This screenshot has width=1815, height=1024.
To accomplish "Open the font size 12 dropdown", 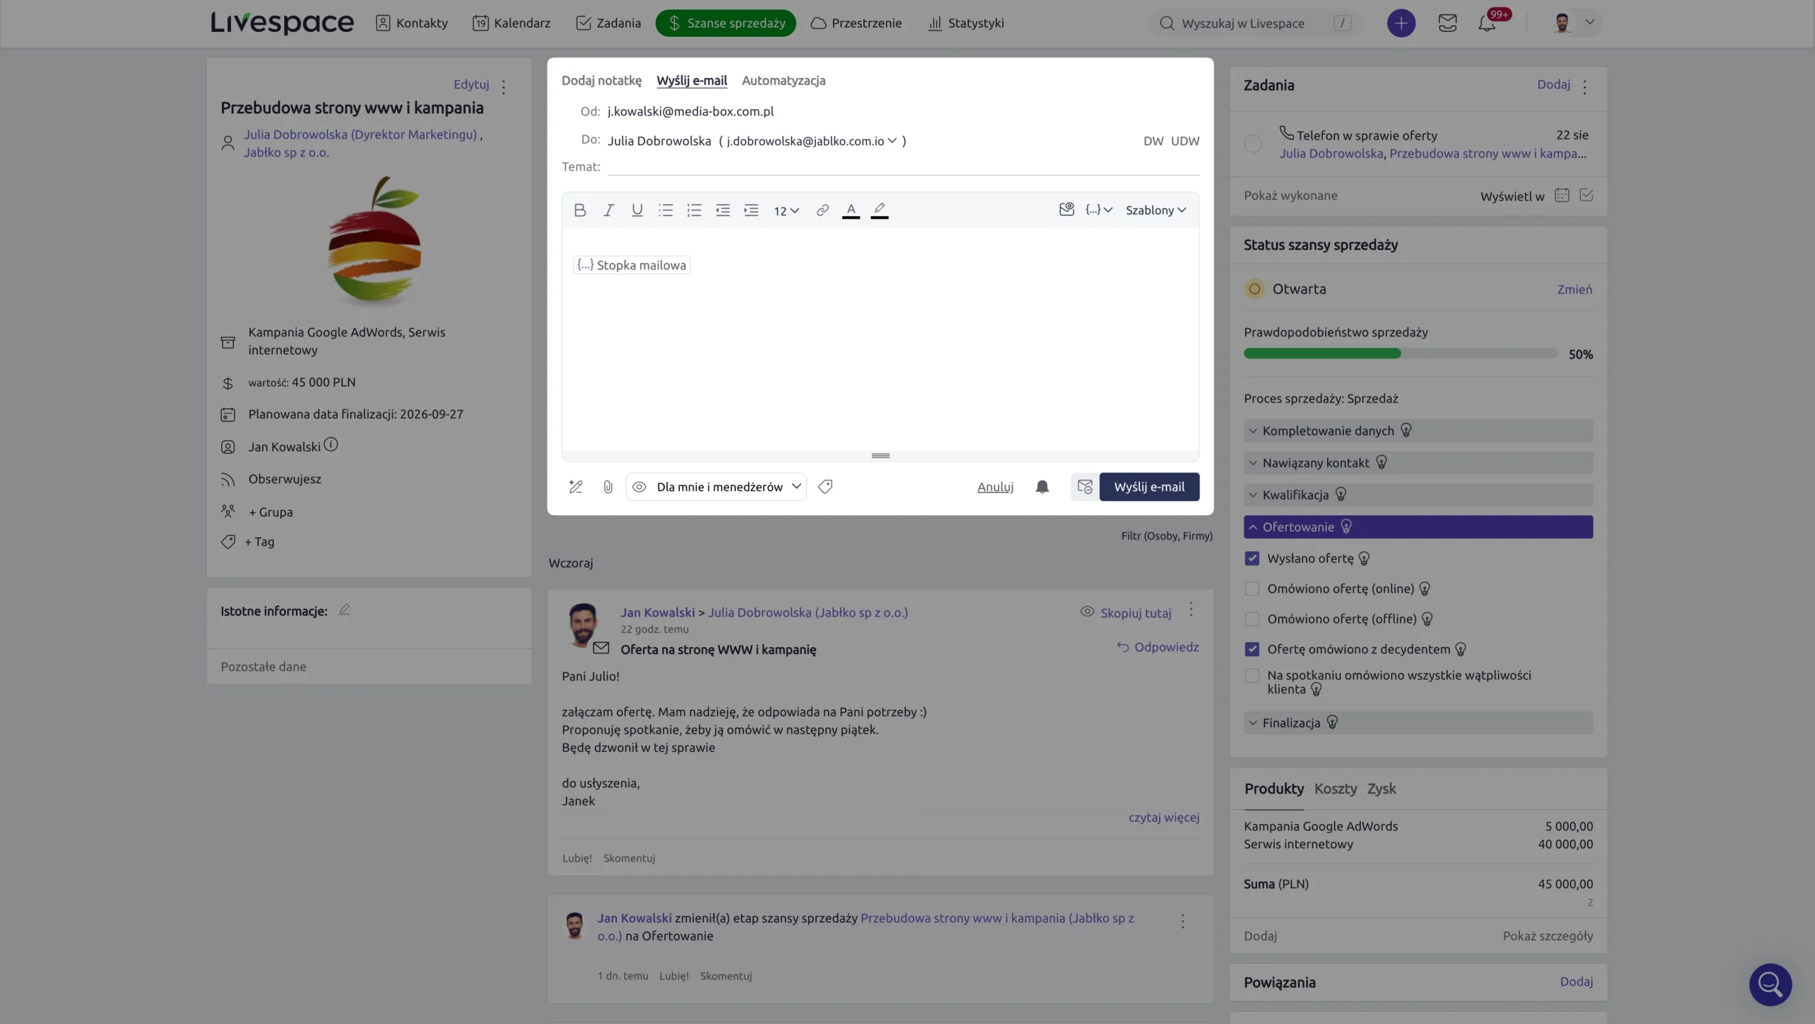I will coord(786,210).
